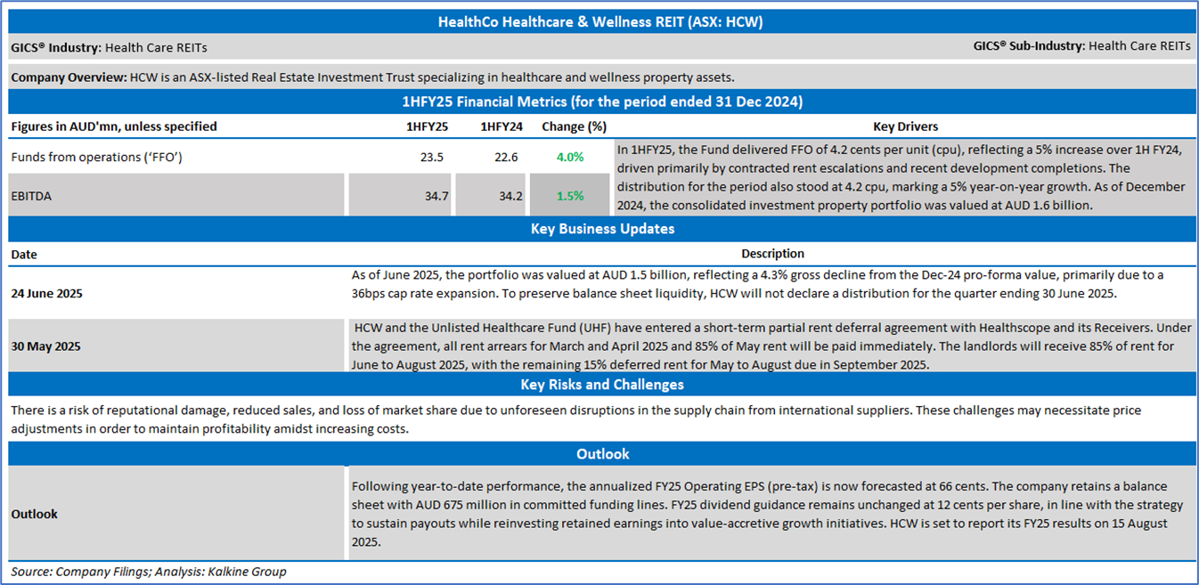Select the green 4.0% change value
Viewport: 1199px width, 585px height.
pos(570,157)
